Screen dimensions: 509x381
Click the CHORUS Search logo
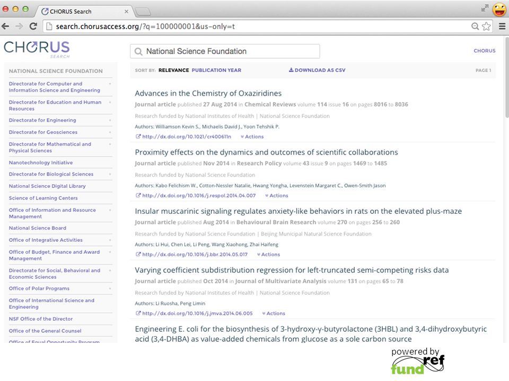tap(37, 49)
